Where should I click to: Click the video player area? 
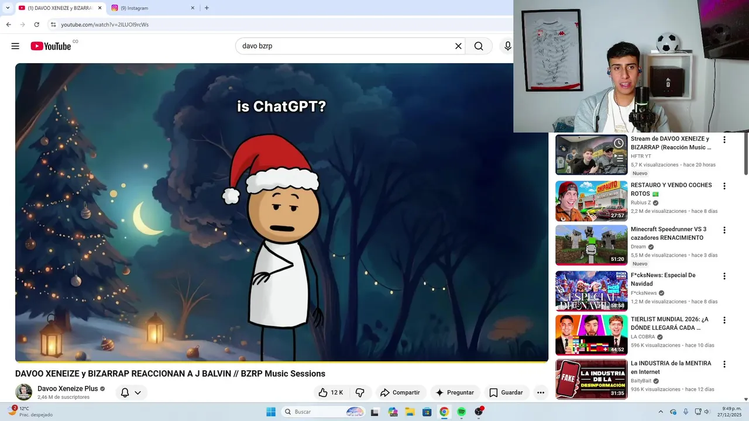point(281,213)
